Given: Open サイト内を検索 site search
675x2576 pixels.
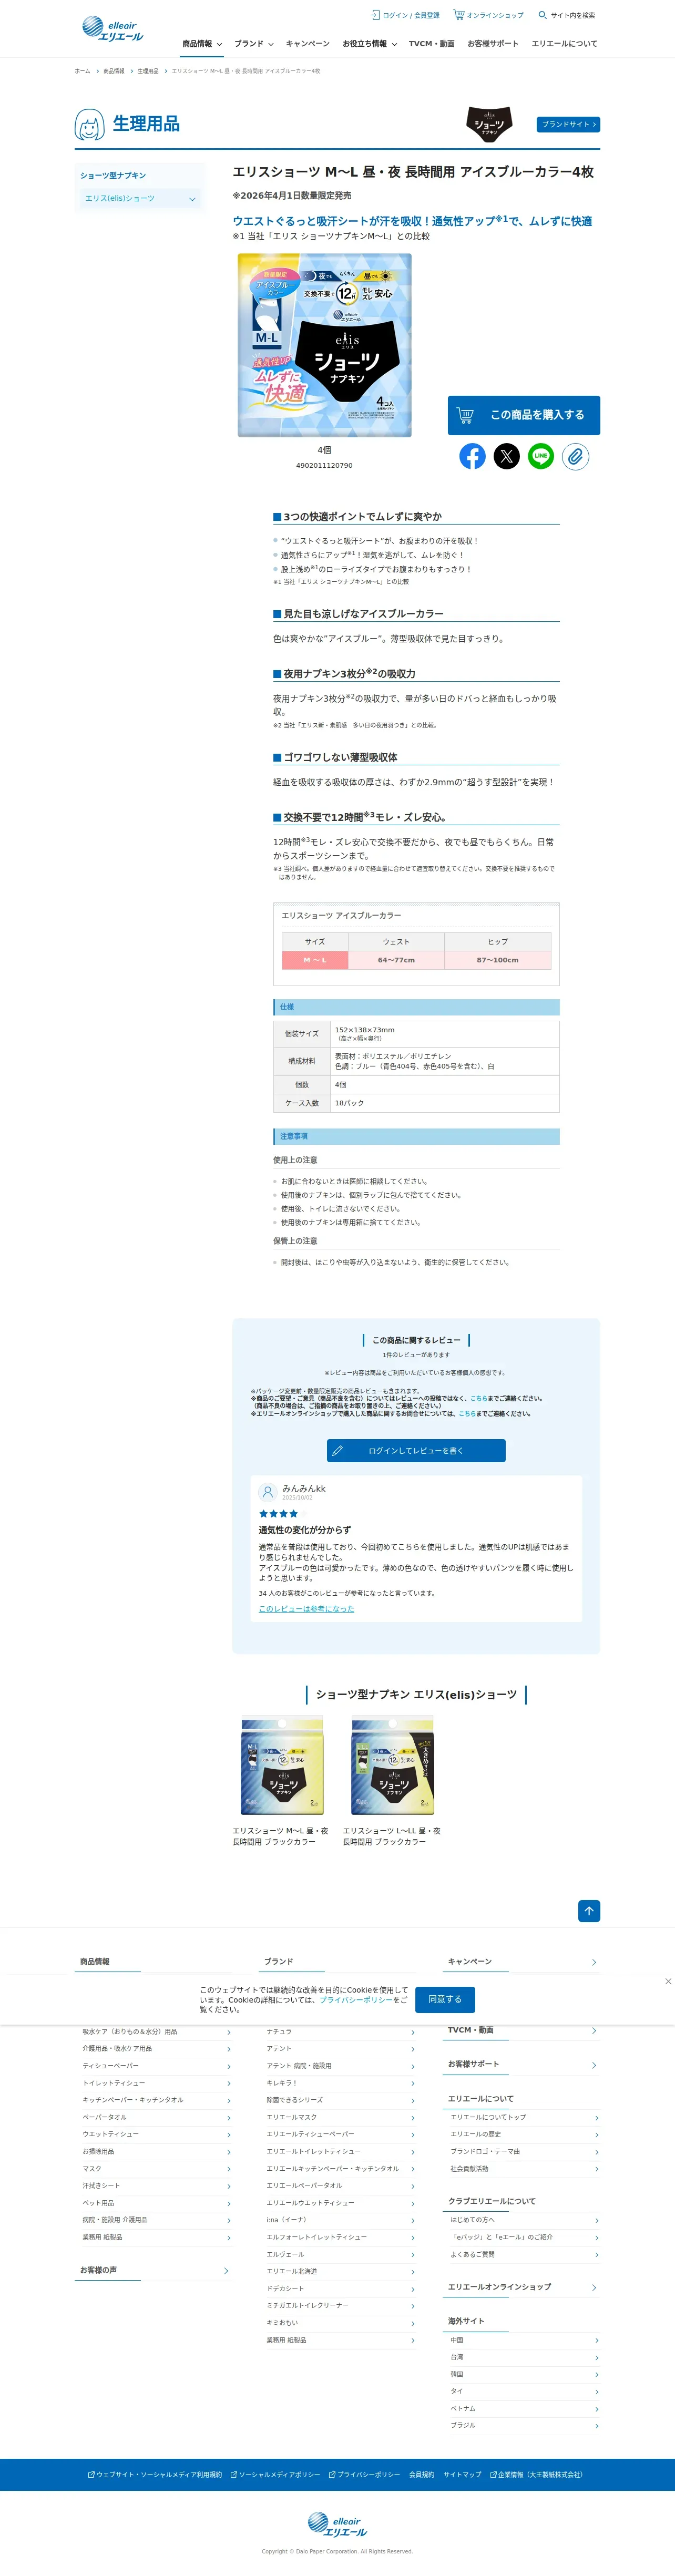Looking at the screenshot, I should pyautogui.click(x=566, y=15).
